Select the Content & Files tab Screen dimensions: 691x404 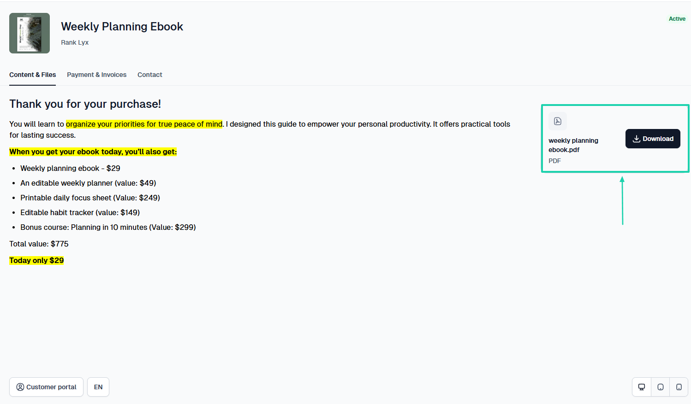pyautogui.click(x=32, y=75)
